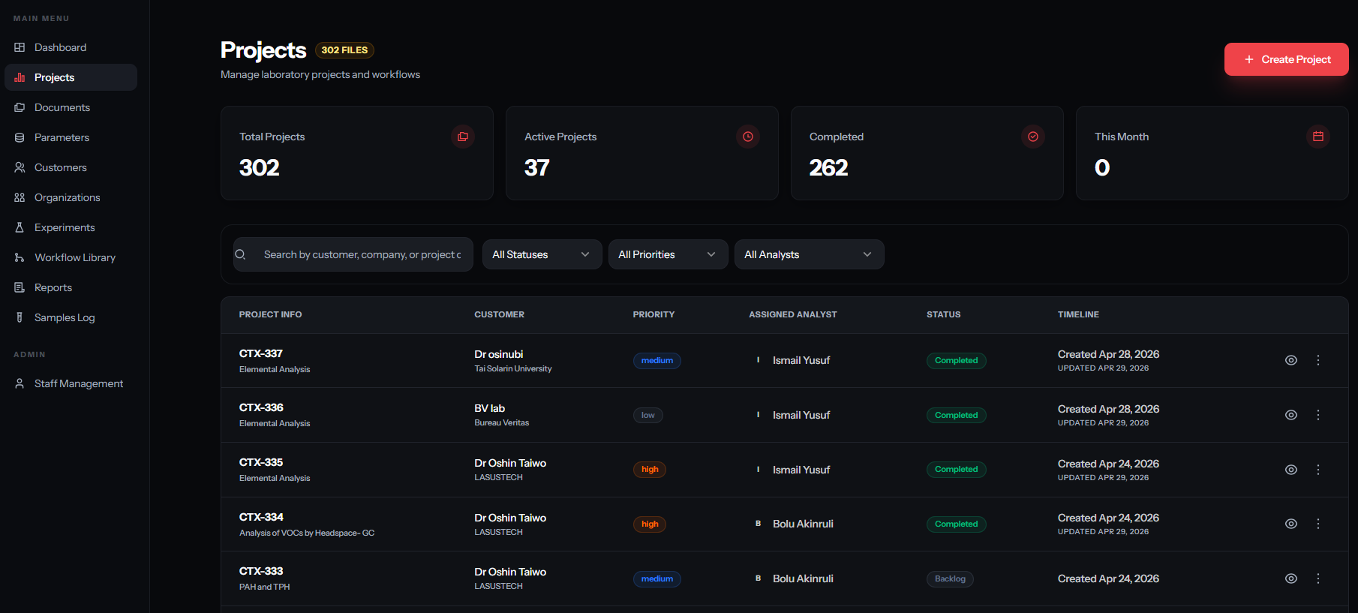Click eye icon on CTX-333 row
This screenshot has height=613, width=1358.
click(1290, 578)
